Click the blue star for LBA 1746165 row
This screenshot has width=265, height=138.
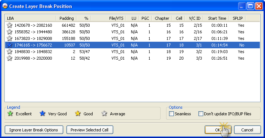pos(10,45)
